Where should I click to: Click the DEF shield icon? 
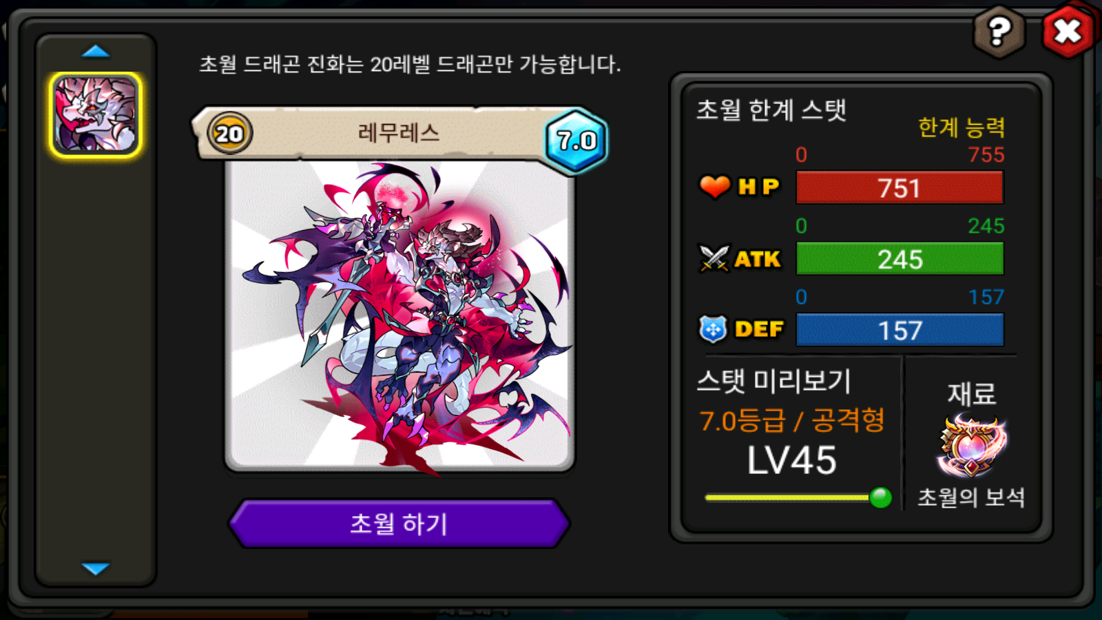(713, 329)
